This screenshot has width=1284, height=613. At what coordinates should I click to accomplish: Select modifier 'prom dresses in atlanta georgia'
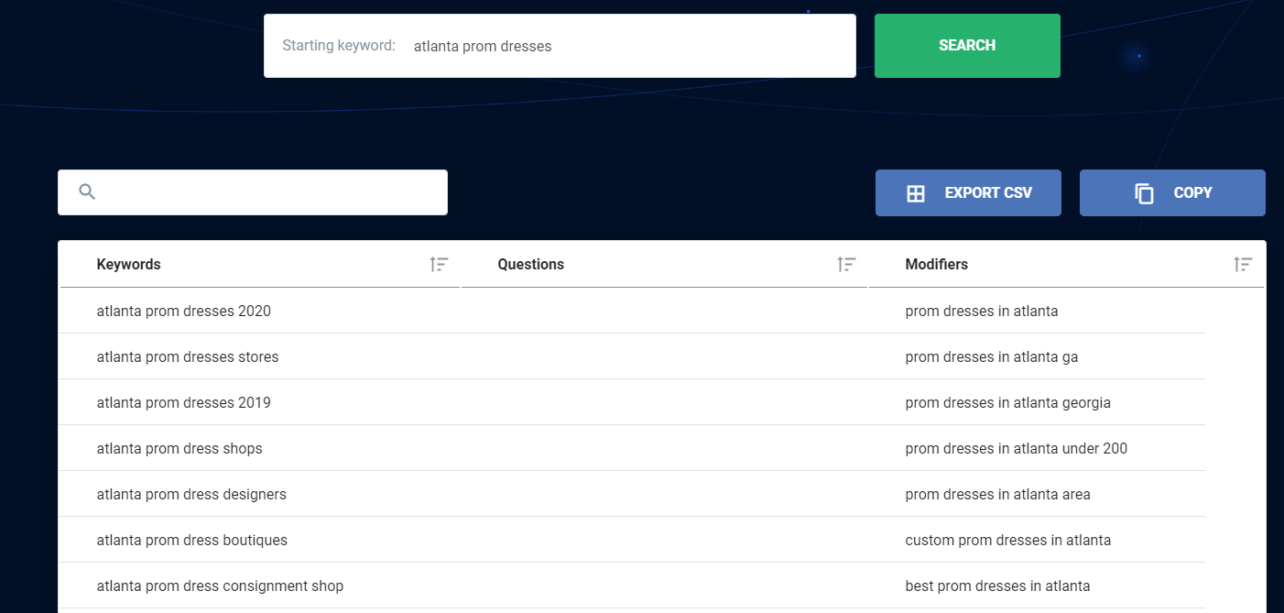click(1007, 402)
